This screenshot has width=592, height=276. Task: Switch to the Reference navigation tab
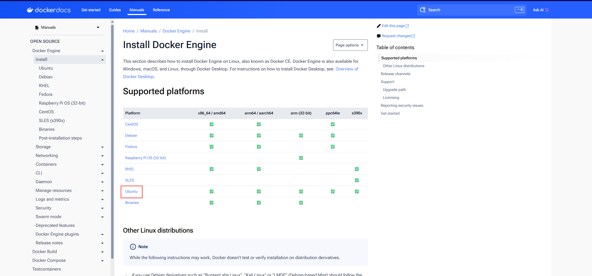coord(161,10)
